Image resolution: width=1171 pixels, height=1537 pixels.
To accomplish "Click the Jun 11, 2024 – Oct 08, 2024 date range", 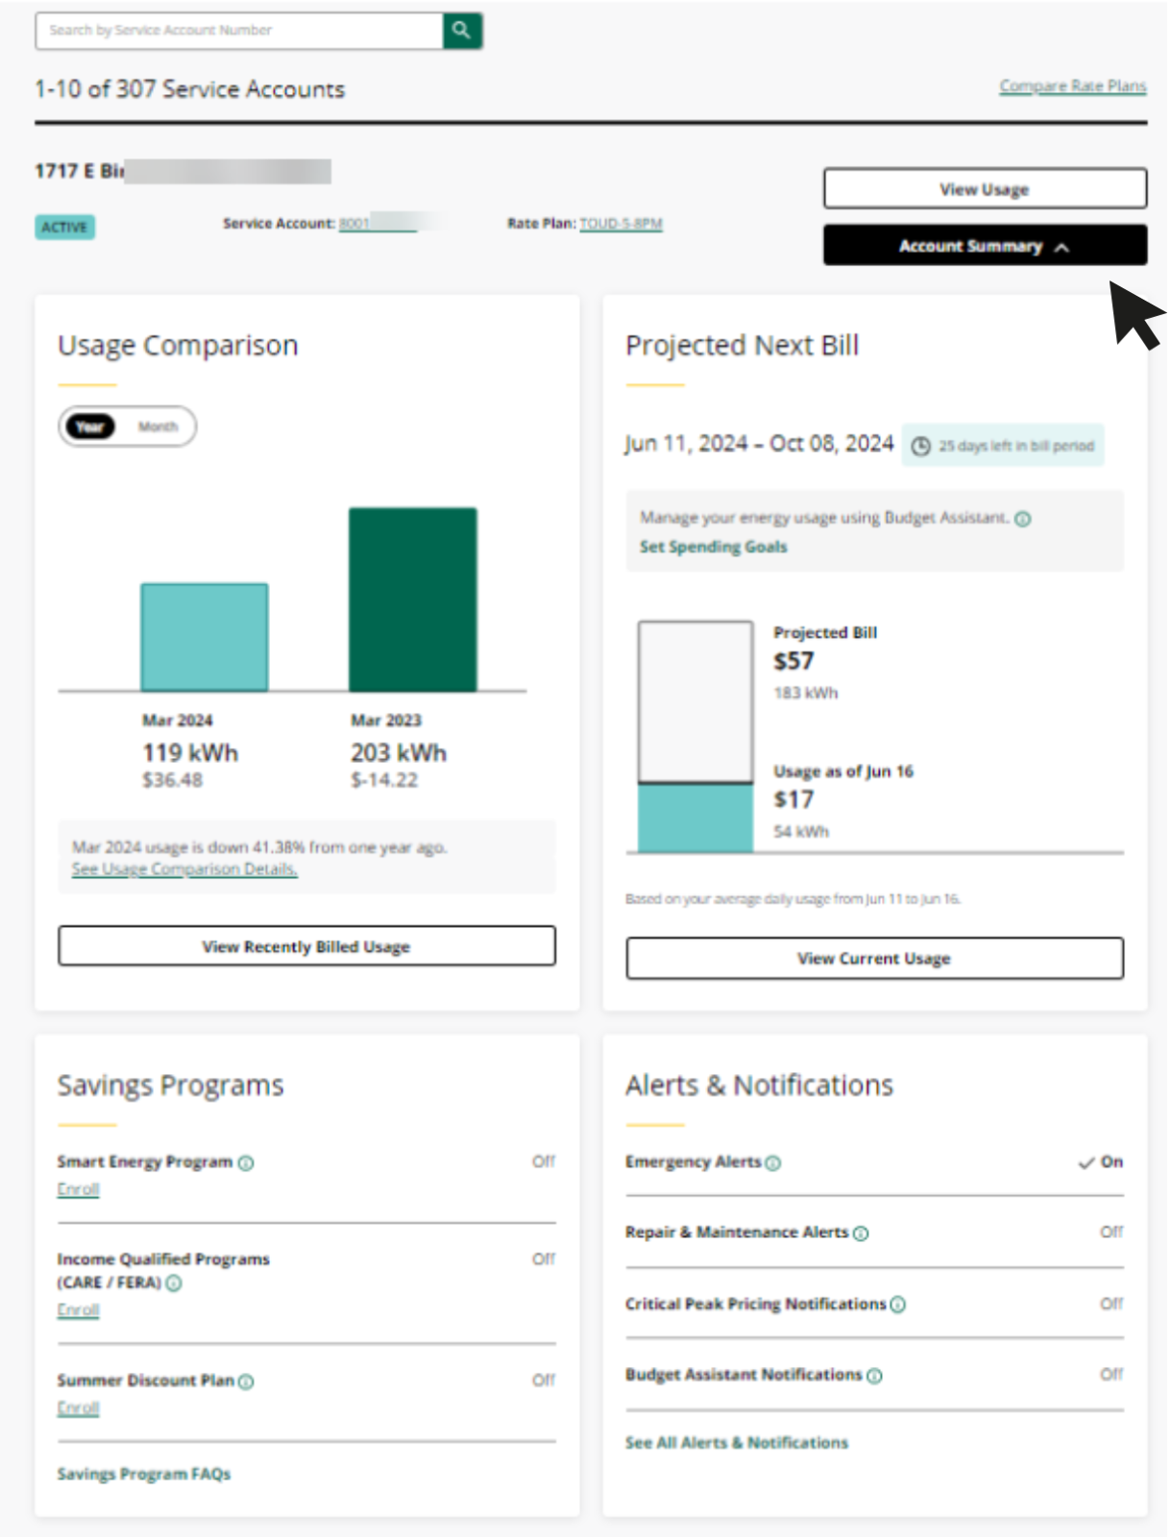I will click(759, 444).
